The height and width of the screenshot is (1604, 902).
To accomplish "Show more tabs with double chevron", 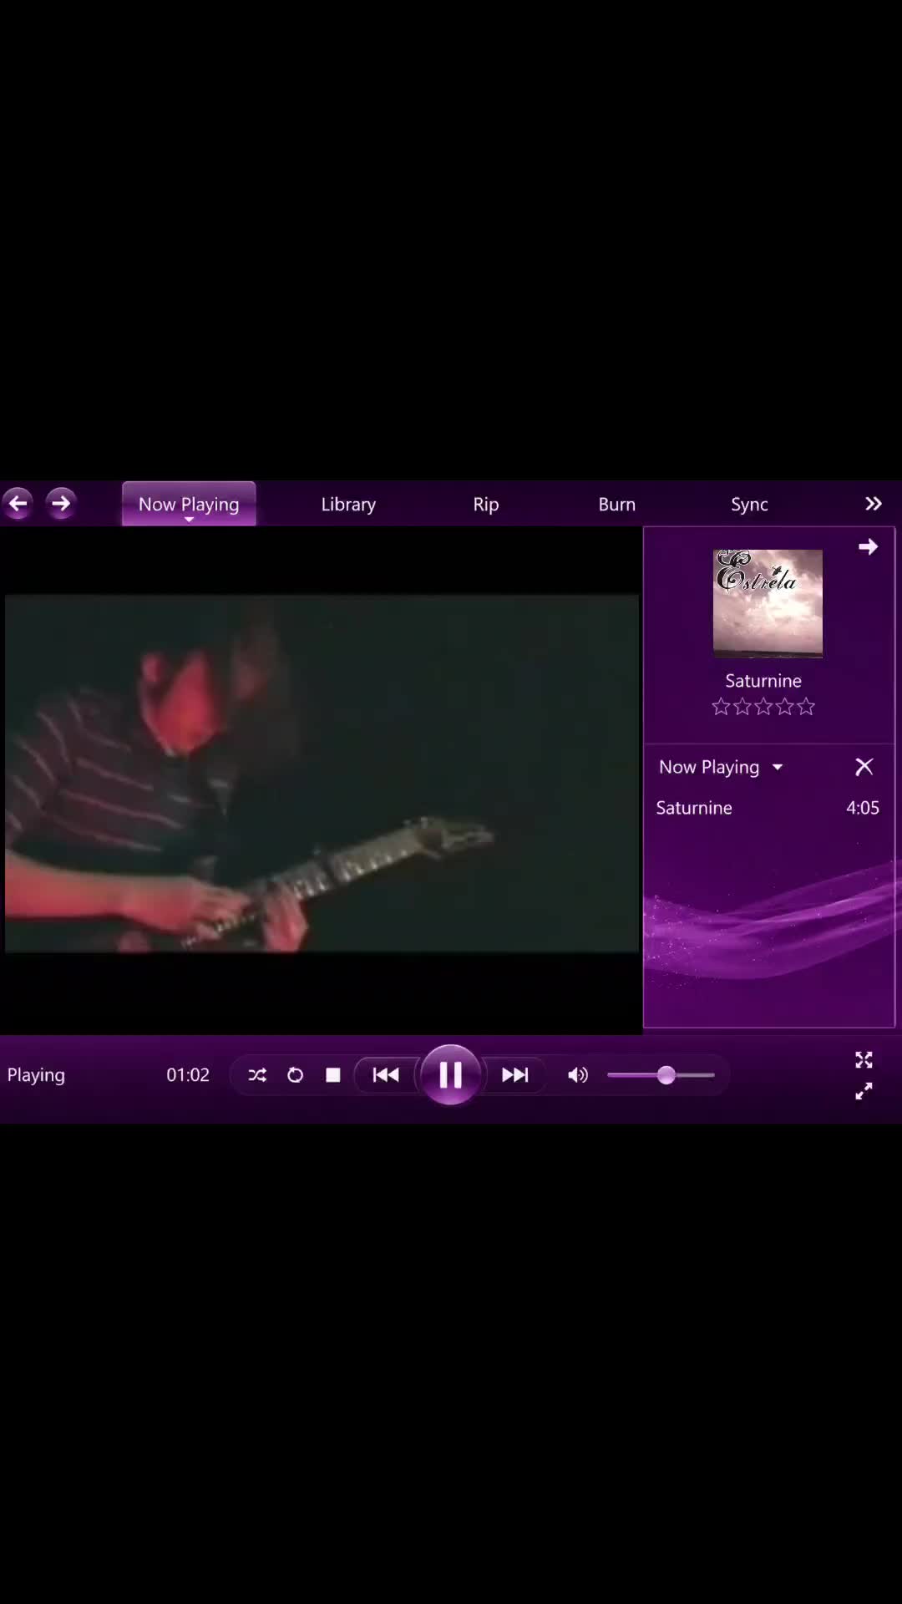I will click(874, 504).
